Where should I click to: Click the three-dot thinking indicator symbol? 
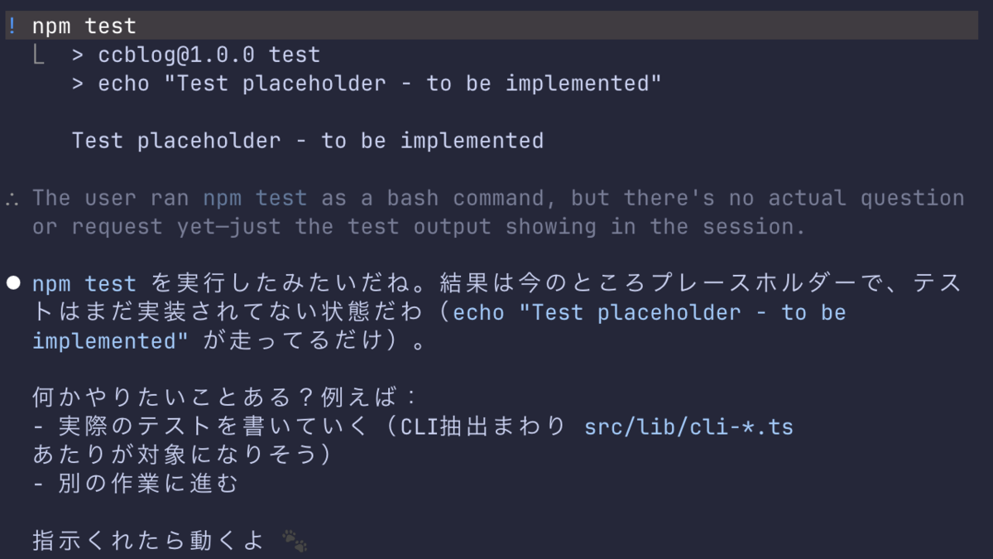12,199
